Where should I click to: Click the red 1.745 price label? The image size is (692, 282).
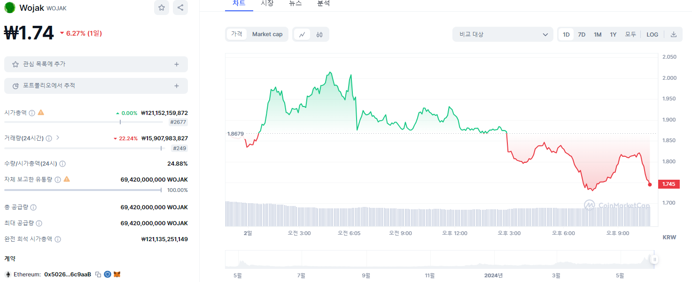click(x=669, y=184)
